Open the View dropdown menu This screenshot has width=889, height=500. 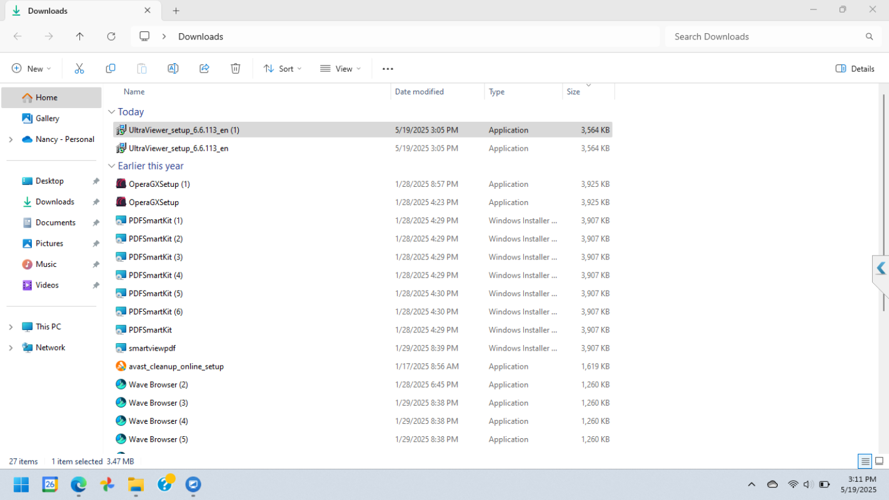pos(341,69)
